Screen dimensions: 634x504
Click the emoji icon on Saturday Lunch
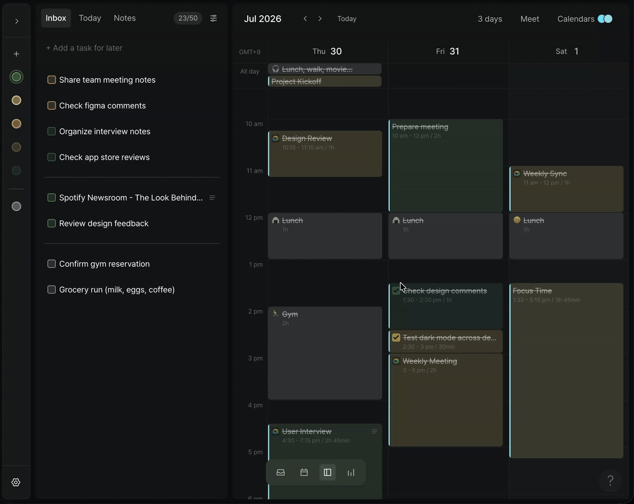517,220
